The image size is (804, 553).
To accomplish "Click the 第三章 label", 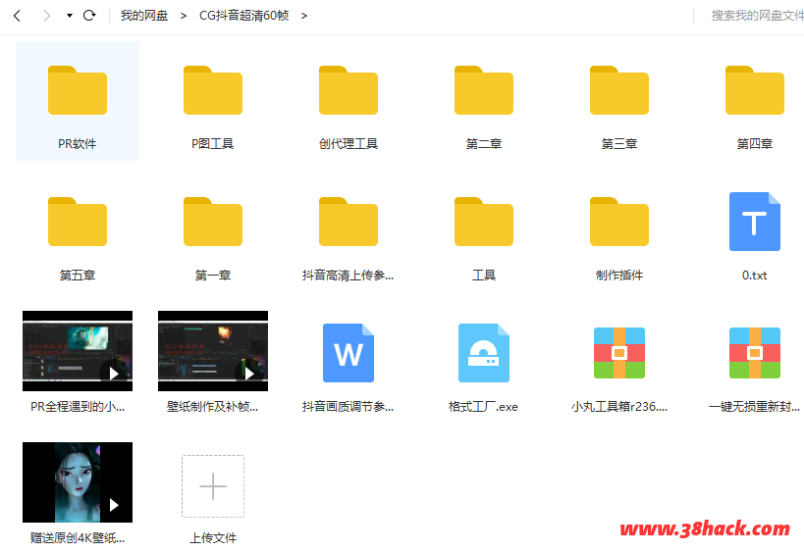I will click(618, 144).
